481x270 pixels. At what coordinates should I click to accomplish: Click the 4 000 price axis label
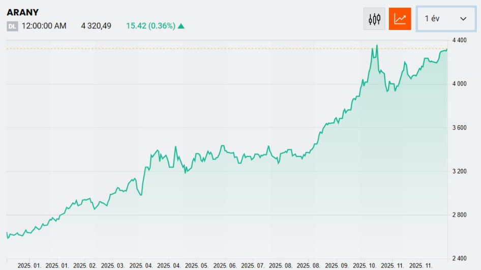click(x=459, y=84)
